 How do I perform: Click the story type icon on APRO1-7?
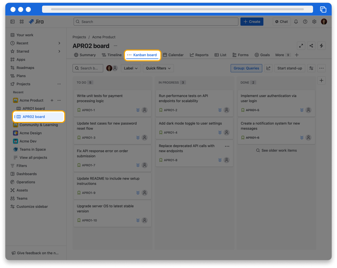click(79, 165)
